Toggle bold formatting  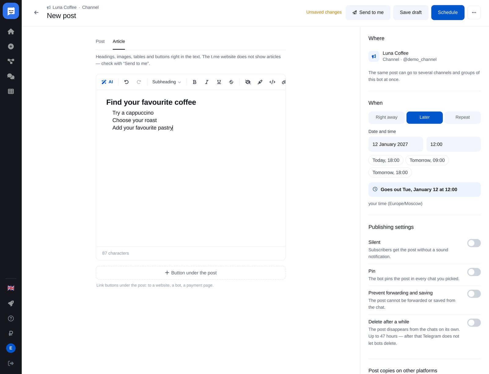[x=194, y=82]
